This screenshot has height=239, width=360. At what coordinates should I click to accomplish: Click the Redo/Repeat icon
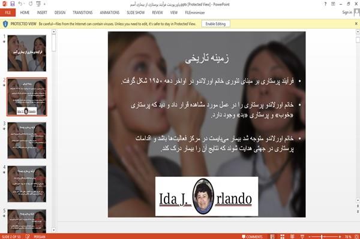[31, 4]
